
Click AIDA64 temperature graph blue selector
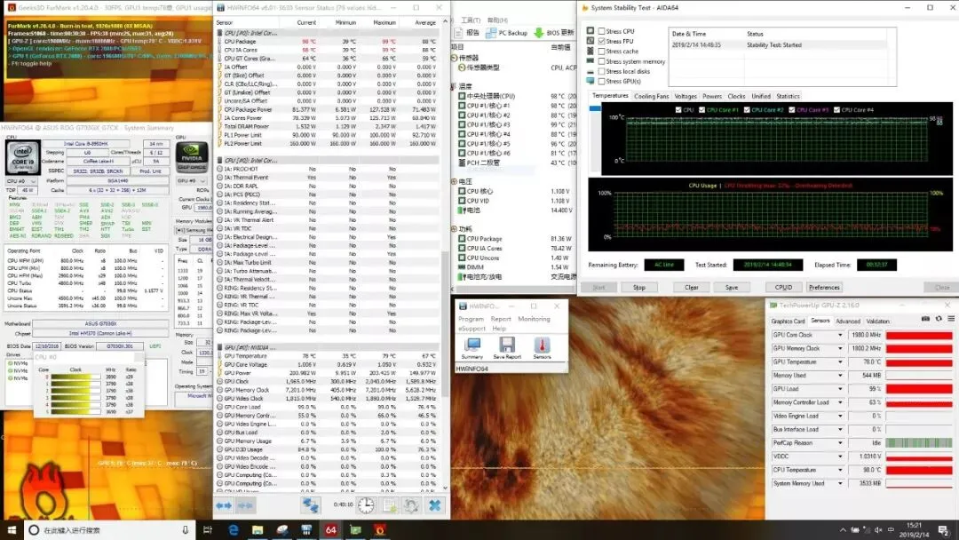(x=595, y=108)
